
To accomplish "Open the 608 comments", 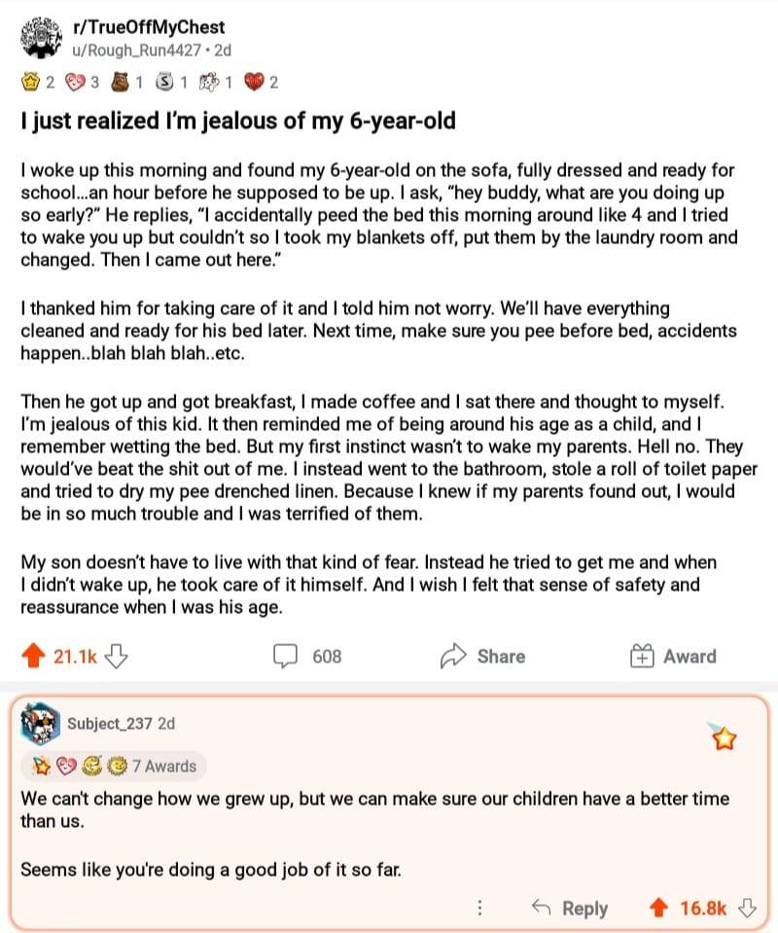I will point(307,657).
